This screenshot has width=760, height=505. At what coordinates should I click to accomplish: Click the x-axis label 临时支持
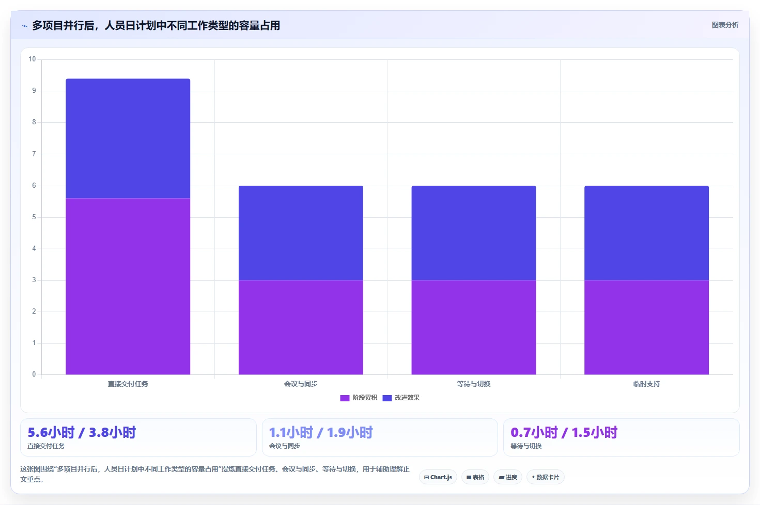coord(647,384)
